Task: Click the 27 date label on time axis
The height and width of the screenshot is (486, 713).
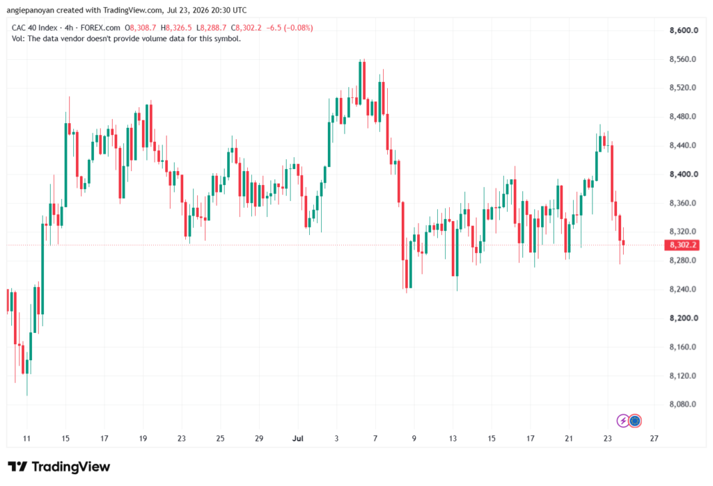Action: click(654, 438)
